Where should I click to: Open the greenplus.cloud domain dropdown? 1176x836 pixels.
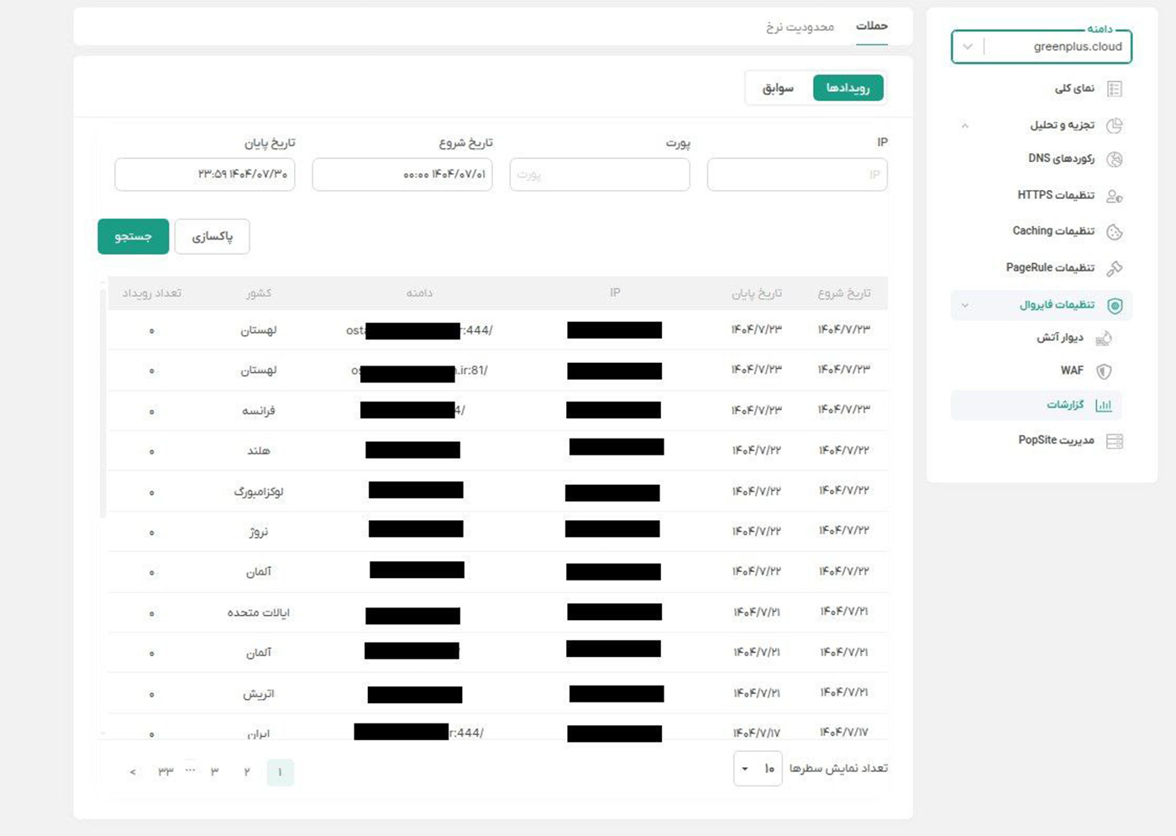(x=968, y=47)
